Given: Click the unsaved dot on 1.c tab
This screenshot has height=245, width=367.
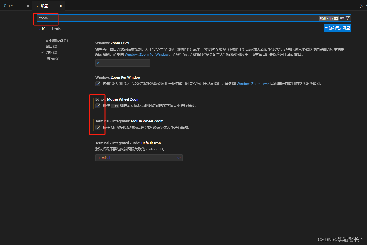Looking at the screenshot, I should [x=28, y=6].
